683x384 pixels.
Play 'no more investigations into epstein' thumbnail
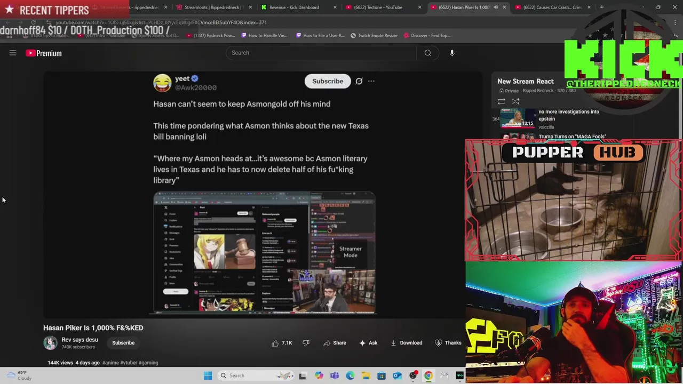[518, 118]
